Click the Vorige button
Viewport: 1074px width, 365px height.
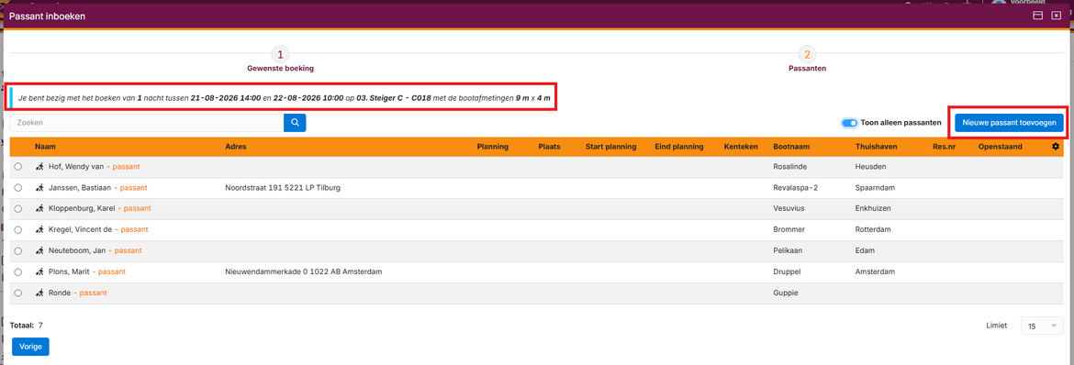(31, 347)
